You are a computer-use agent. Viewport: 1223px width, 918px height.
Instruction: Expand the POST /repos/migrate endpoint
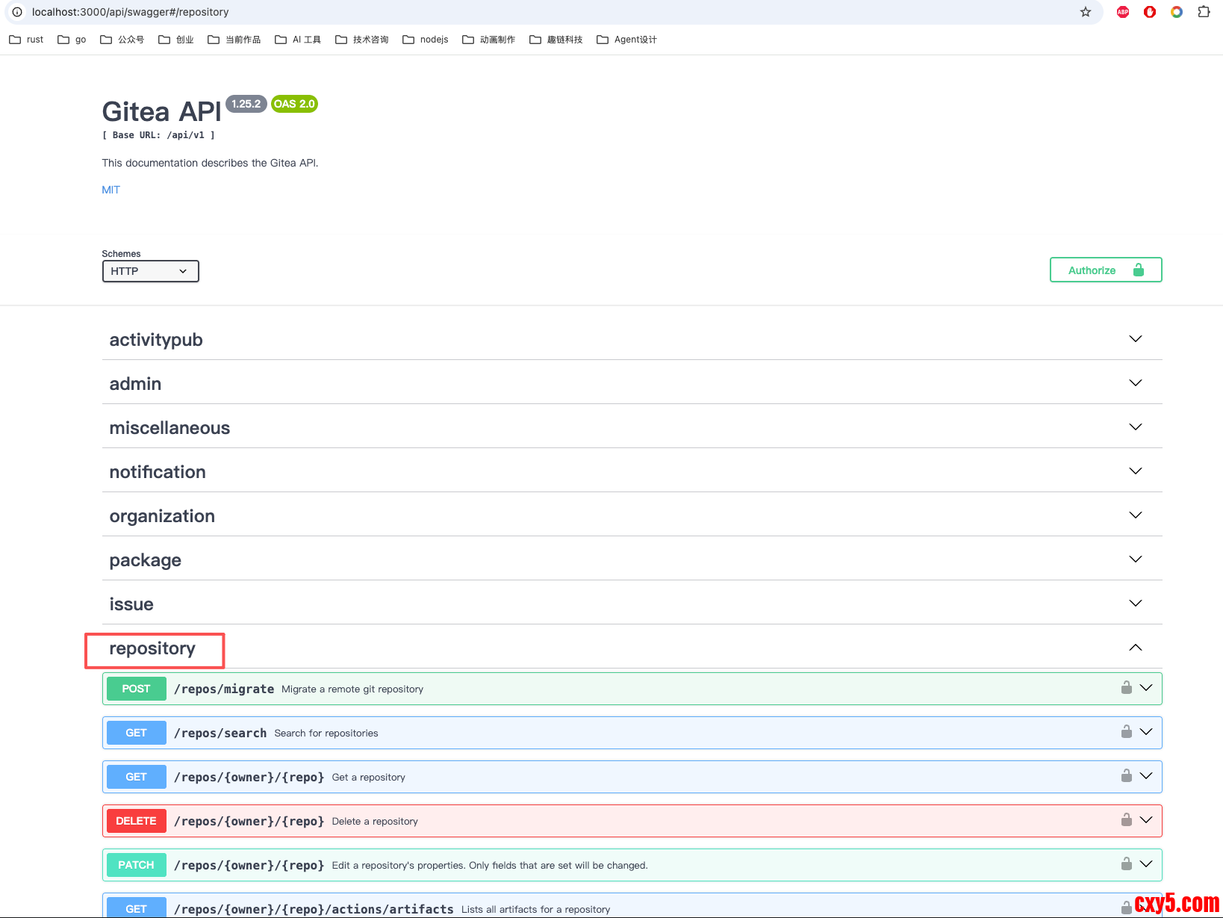[x=1146, y=688]
